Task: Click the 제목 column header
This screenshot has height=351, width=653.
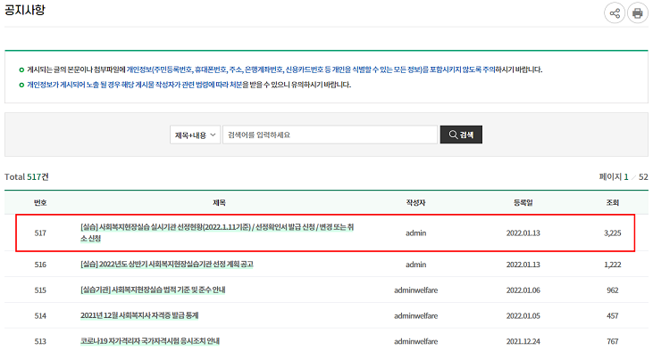Action: pos(219,203)
